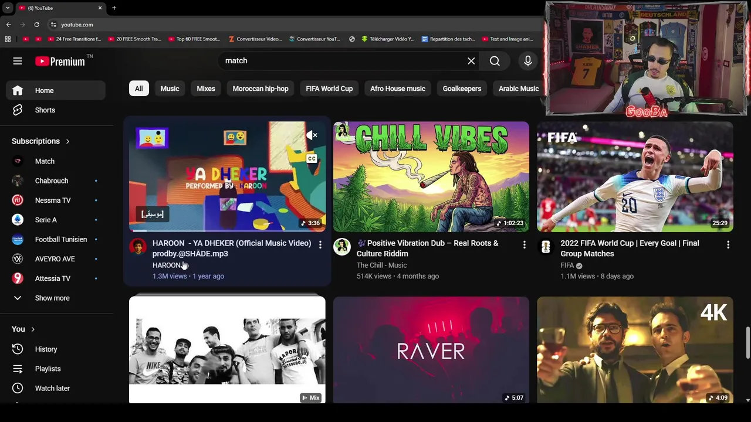Open Positive Vibration Dub video title

click(427, 249)
